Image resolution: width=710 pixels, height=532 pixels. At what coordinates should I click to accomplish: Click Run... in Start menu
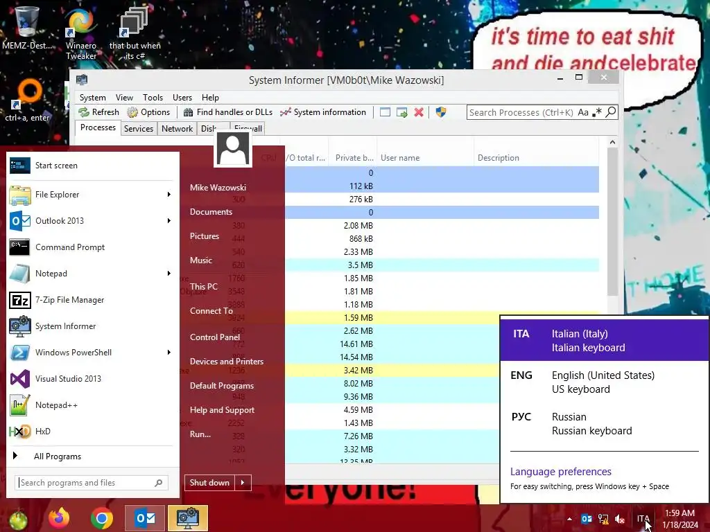(x=200, y=434)
